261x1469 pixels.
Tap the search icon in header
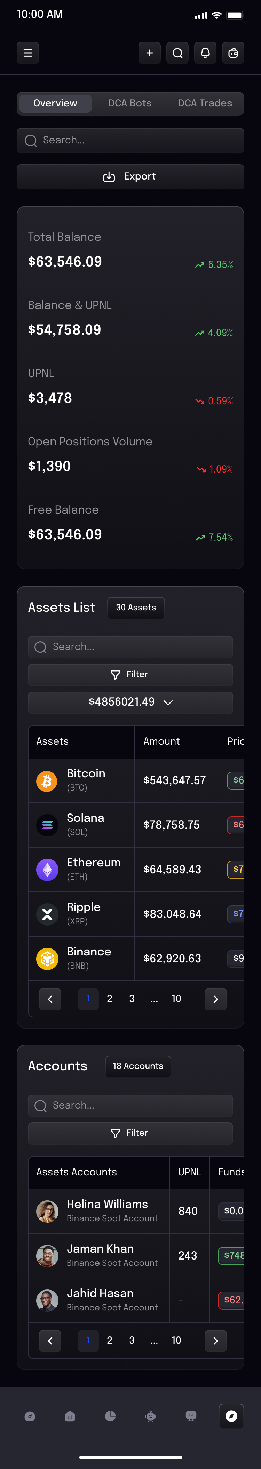pyautogui.click(x=177, y=53)
